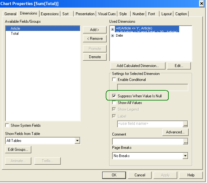This screenshot has width=207, height=183.
Task: Uncheck Suppress When Value Is Null
Action: pos(114,96)
